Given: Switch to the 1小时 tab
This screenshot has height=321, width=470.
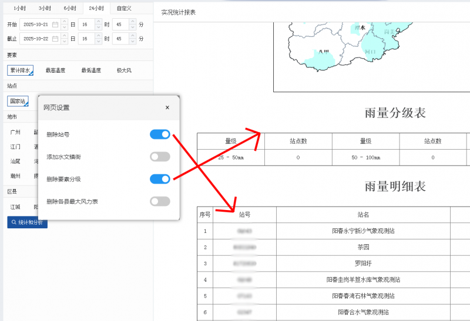Looking at the screenshot, I should click(x=19, y=8).
